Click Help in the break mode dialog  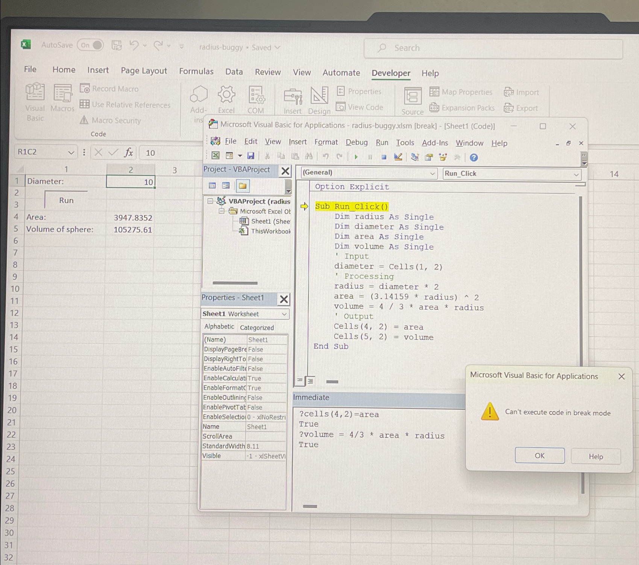point(596,456)
